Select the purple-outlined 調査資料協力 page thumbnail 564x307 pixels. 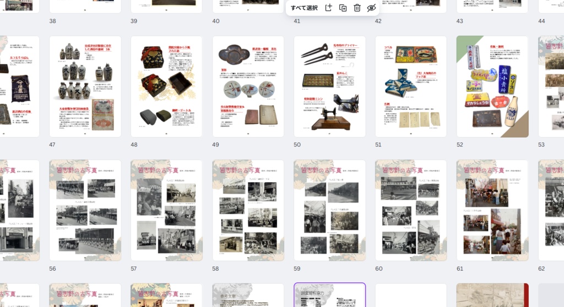pyautogui.click(x=329, y=295)
